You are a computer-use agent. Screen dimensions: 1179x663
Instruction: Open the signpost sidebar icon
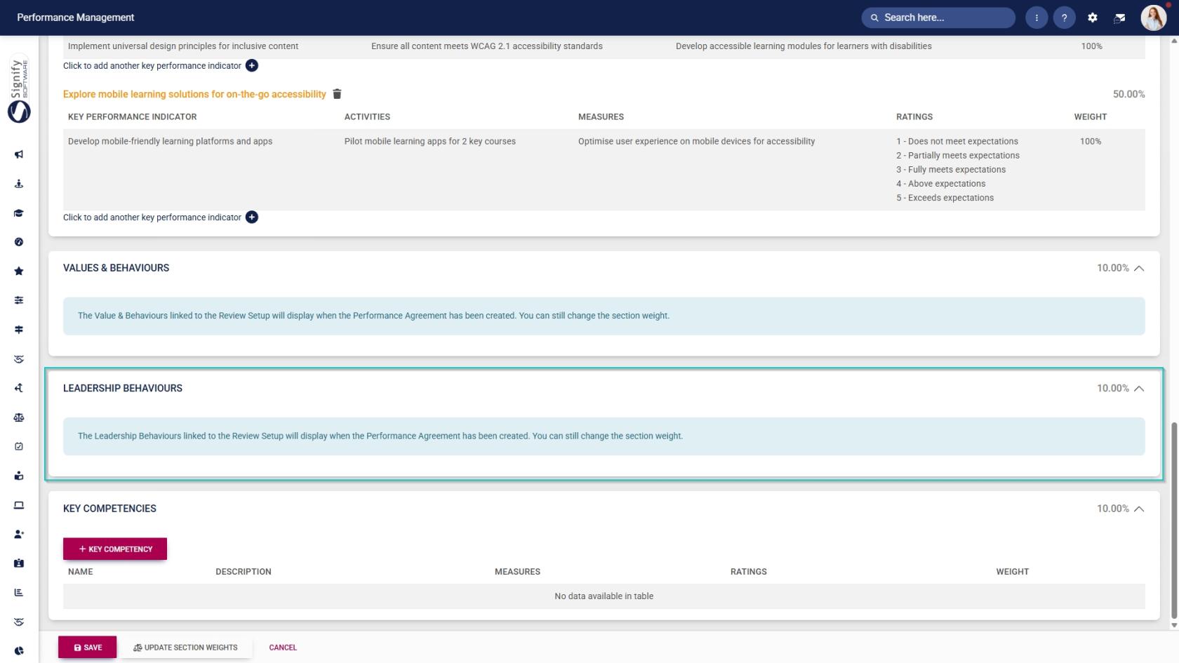coord(19,330)
